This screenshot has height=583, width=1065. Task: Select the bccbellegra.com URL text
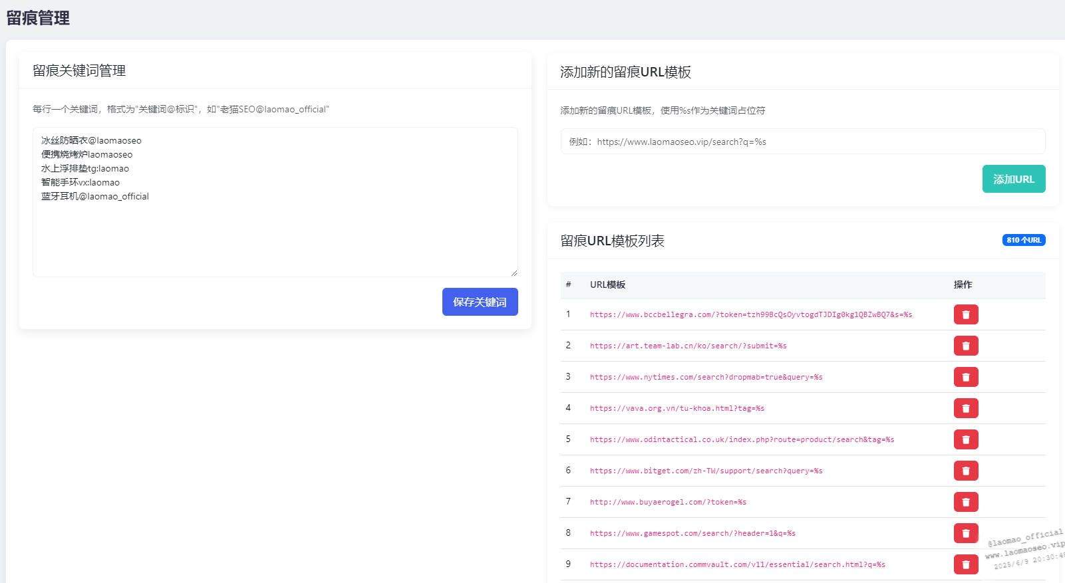(x=751, y=314)
